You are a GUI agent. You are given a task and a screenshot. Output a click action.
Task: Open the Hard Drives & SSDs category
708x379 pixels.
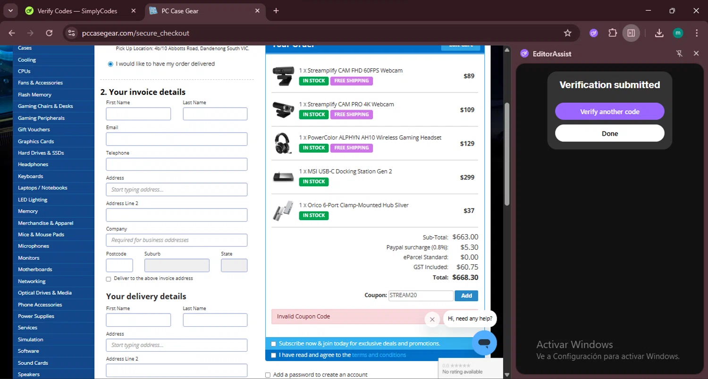[41, 153]
